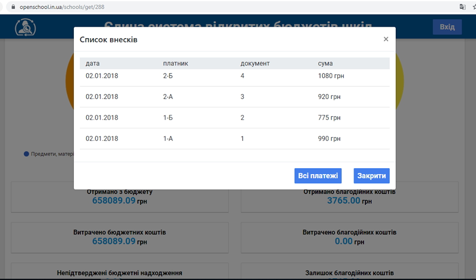
Task: Click the сума column header
Action: (325, 63)
